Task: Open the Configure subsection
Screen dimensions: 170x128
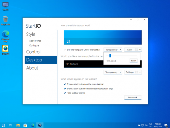Action: point(34,45)
